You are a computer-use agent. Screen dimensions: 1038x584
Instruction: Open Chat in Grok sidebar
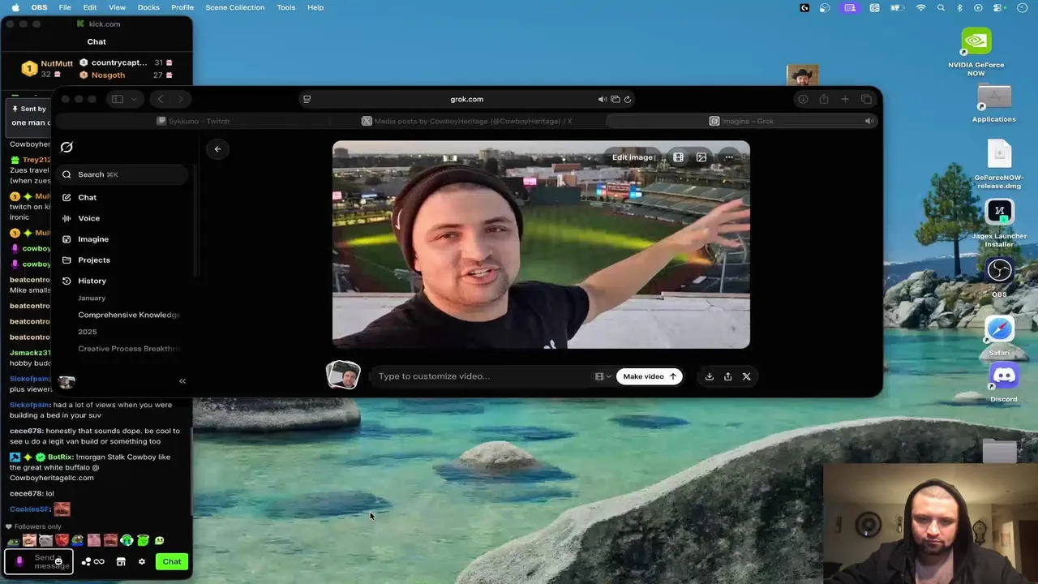point(87,197)
